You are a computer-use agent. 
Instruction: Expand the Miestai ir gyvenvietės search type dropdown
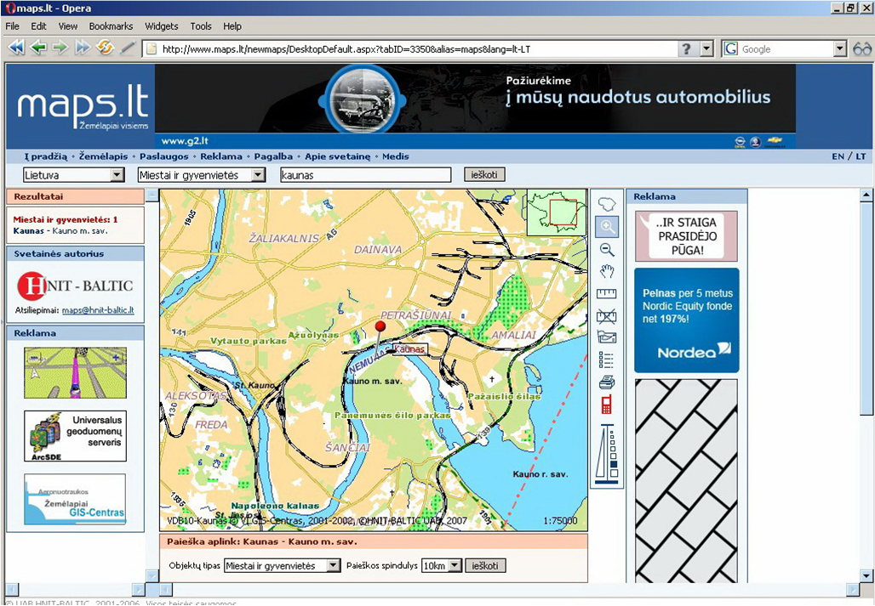click(202, 175)
